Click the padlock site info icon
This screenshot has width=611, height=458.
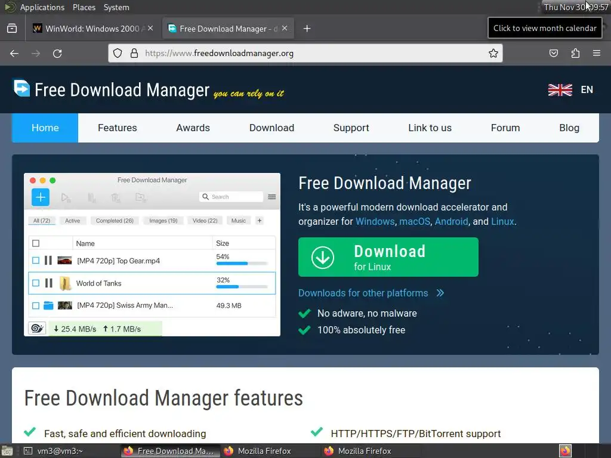[x=134, y=53]
